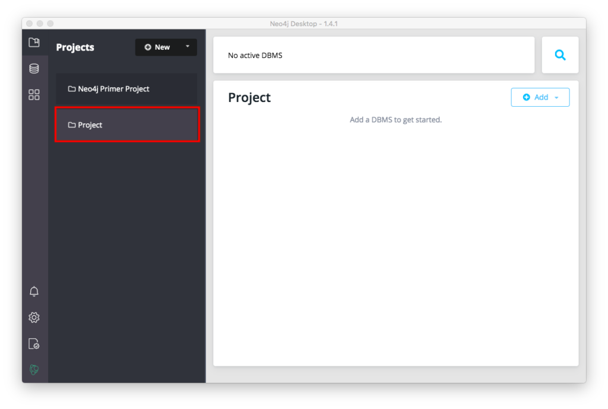Click the folder icon beside Project
Image resolution: width=608 pixels, height=409 pixels.
(x=72, y=125)
